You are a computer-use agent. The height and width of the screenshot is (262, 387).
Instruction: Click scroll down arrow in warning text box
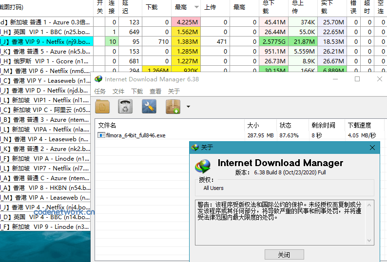pyautogui.click(x=369, y=240)
